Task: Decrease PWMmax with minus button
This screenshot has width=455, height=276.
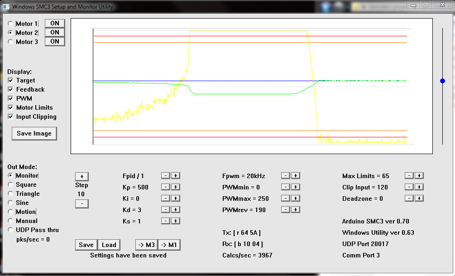Action: [285, 198]
